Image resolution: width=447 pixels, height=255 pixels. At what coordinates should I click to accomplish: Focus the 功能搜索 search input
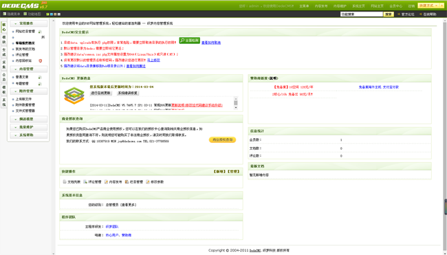(362, 14)
